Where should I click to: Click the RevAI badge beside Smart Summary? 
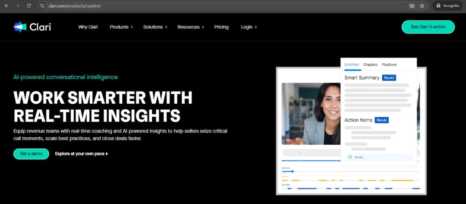[x=389, y=78]
